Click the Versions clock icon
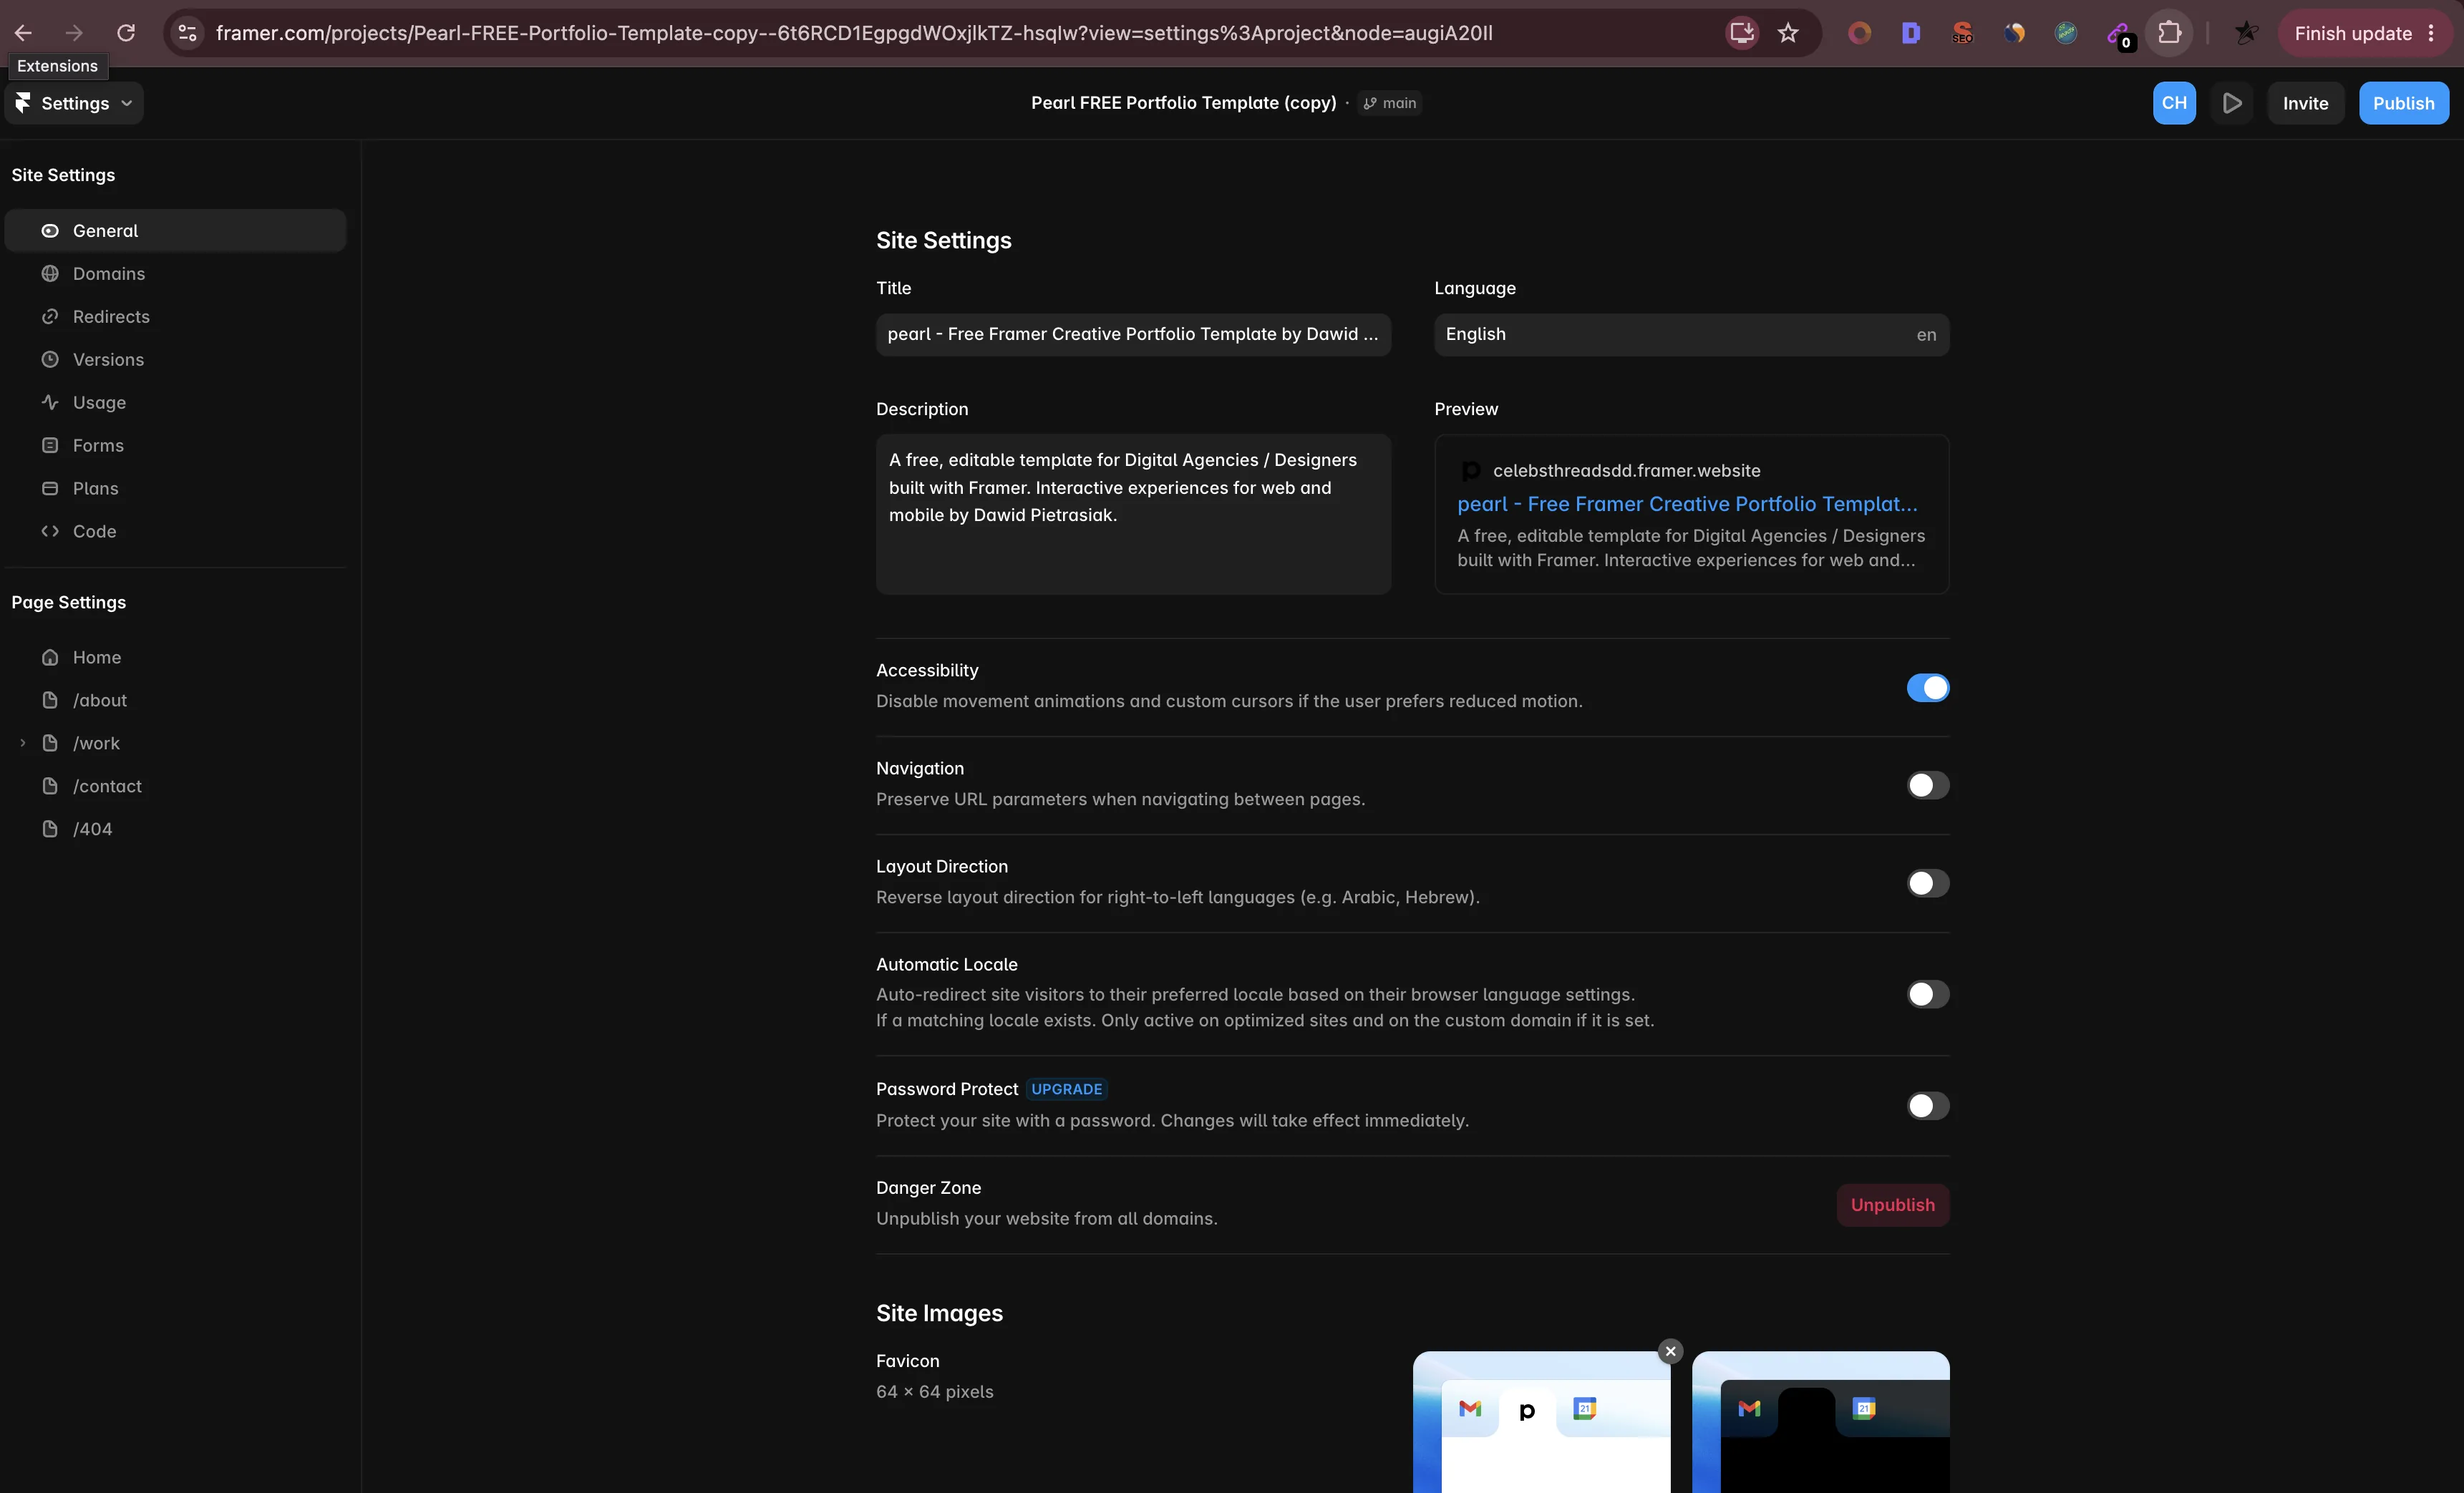This screenshot has width=2464, height=1493. pyautogui.click(x=50, y=359)
